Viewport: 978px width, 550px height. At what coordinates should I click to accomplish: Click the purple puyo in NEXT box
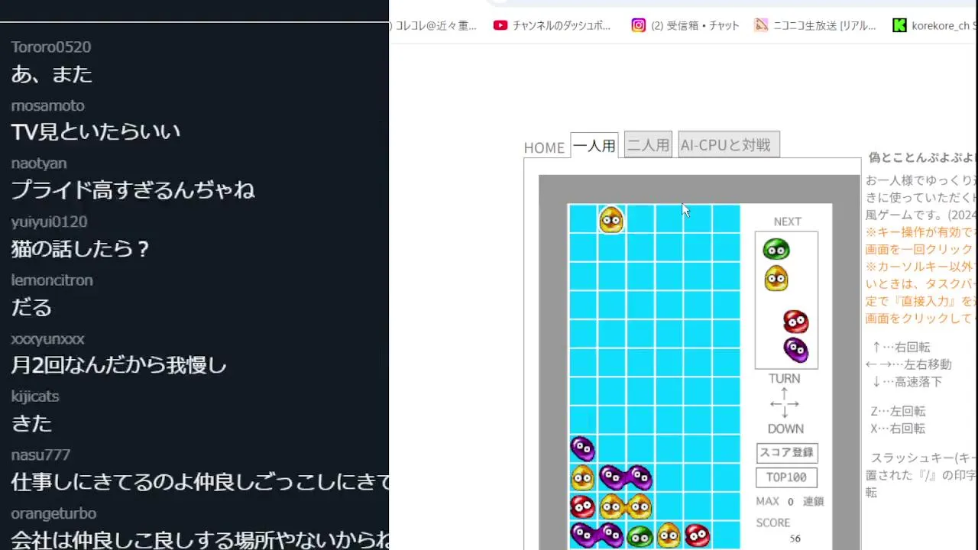[796, 350]
